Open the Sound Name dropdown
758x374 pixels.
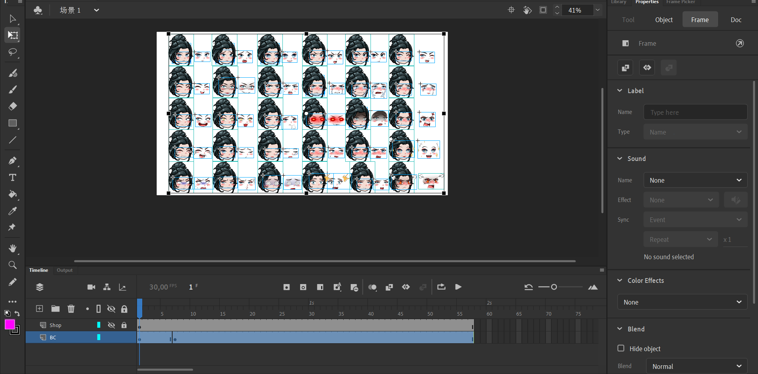(x=695, y=180)
